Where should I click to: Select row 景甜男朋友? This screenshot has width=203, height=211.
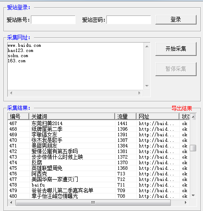pos(99,146)
